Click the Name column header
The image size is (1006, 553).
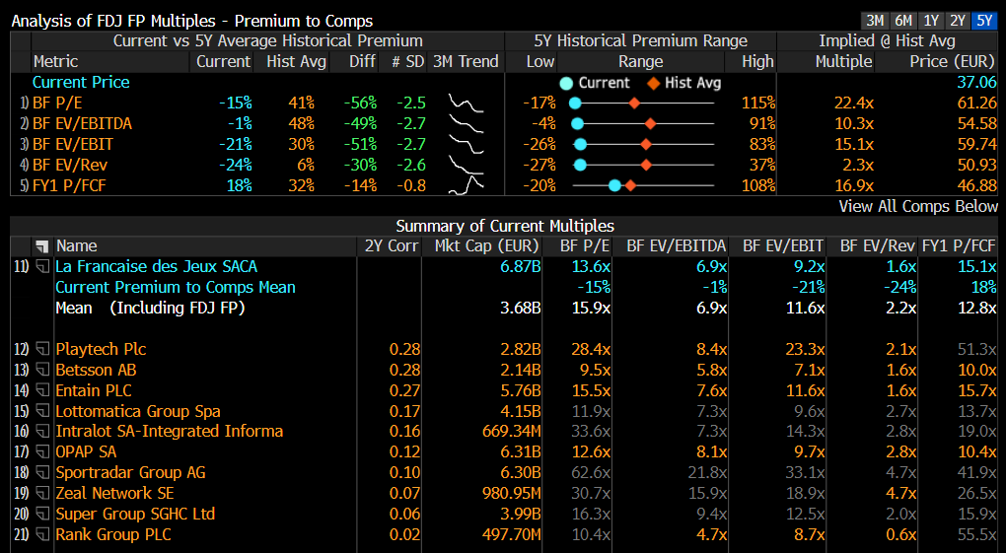(x=76, y=245)
